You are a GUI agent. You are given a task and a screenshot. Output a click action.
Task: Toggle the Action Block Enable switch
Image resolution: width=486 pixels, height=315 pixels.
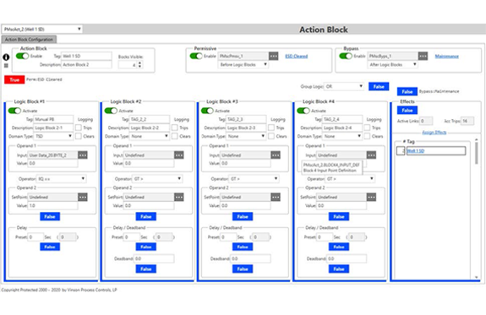tap(22, 56)
